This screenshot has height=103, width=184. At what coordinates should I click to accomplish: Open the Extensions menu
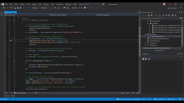pos(60,4)
